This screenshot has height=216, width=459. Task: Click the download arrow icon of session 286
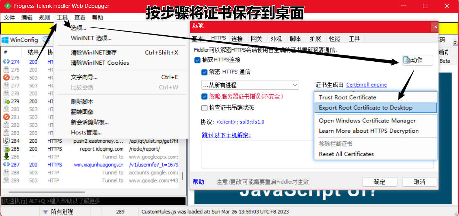coord(6,157)
